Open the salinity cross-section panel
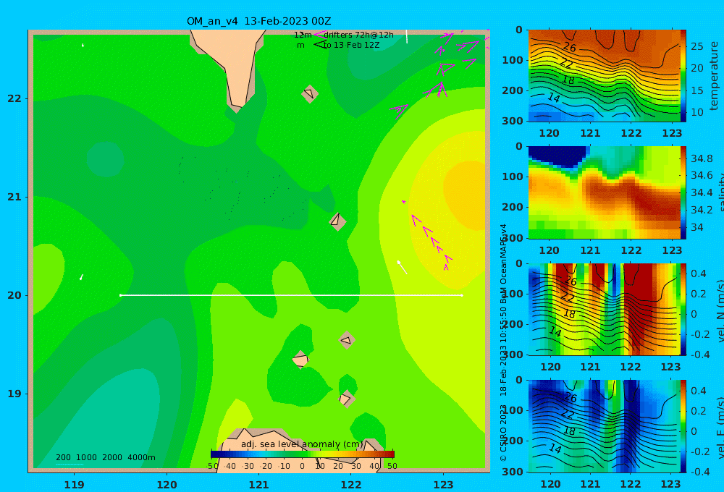Image resolution: width=724 pixels, height=492 pixels. click(604, 192)
